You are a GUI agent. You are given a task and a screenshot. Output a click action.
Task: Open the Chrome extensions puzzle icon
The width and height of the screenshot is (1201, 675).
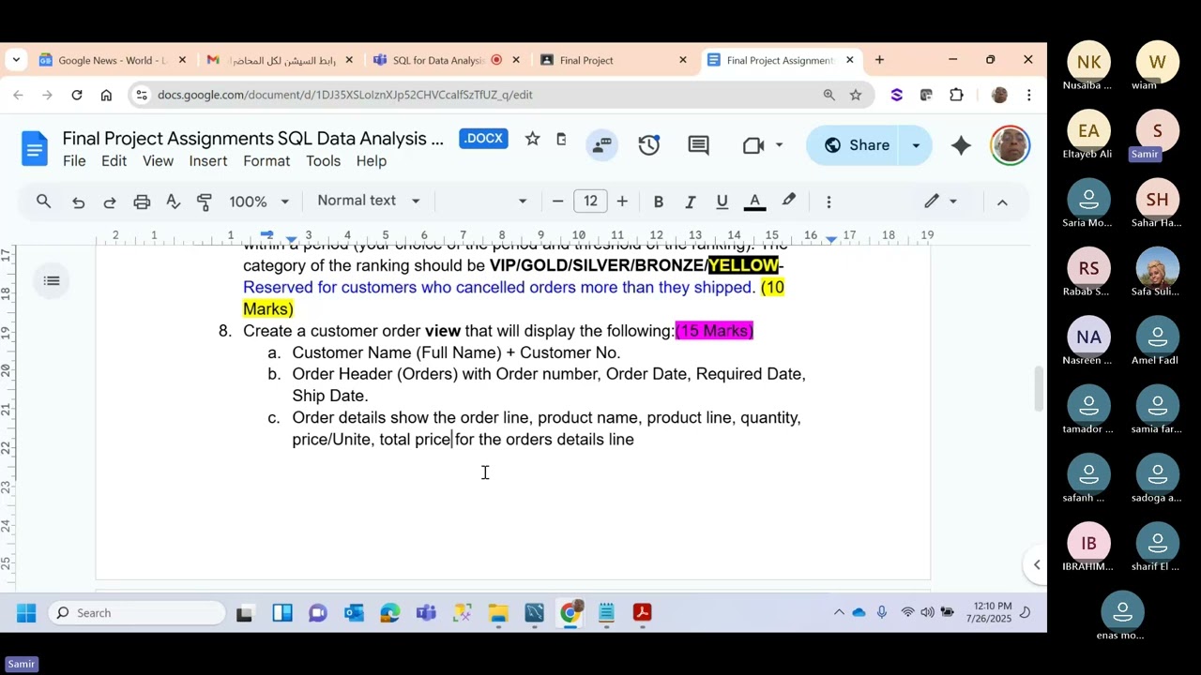(x=956, y=95)
